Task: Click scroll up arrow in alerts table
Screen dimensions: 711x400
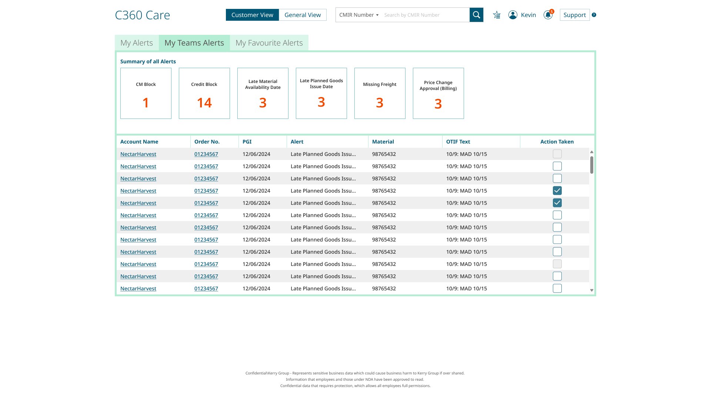Action: tap(592, 152)
